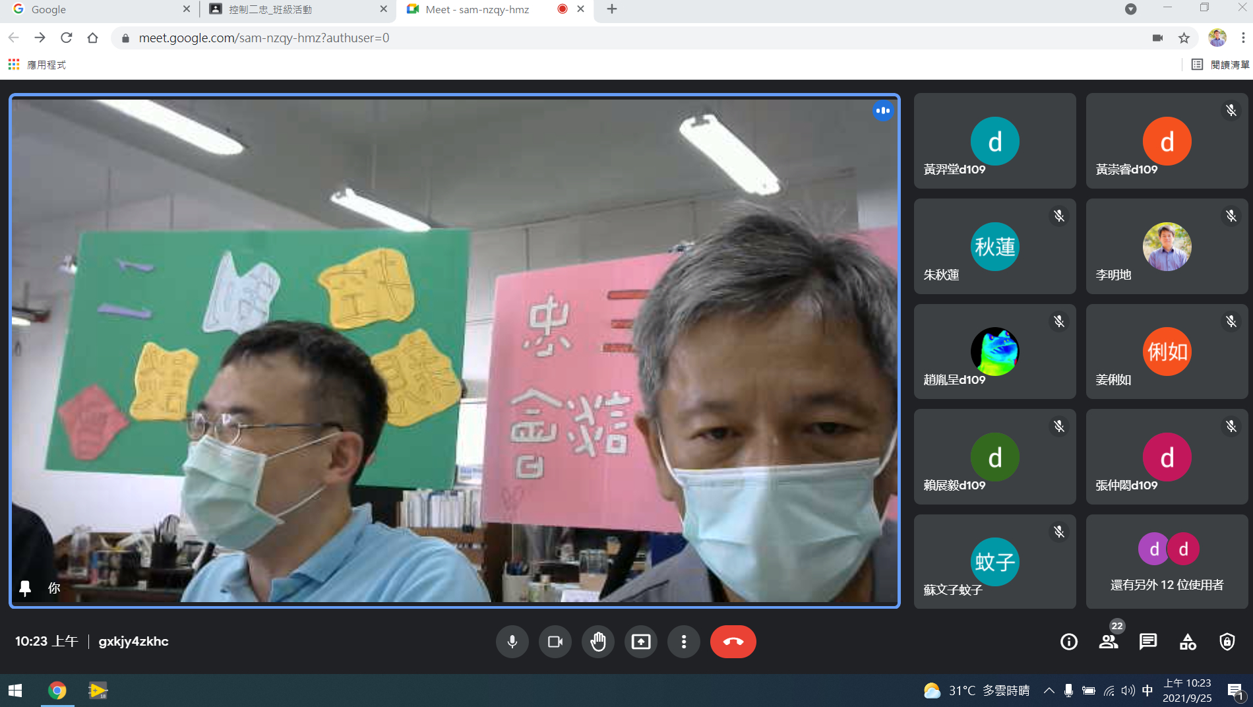Close the Meet tab
This screenshot has width=1253, height=707.
click(x=580, y=9)
